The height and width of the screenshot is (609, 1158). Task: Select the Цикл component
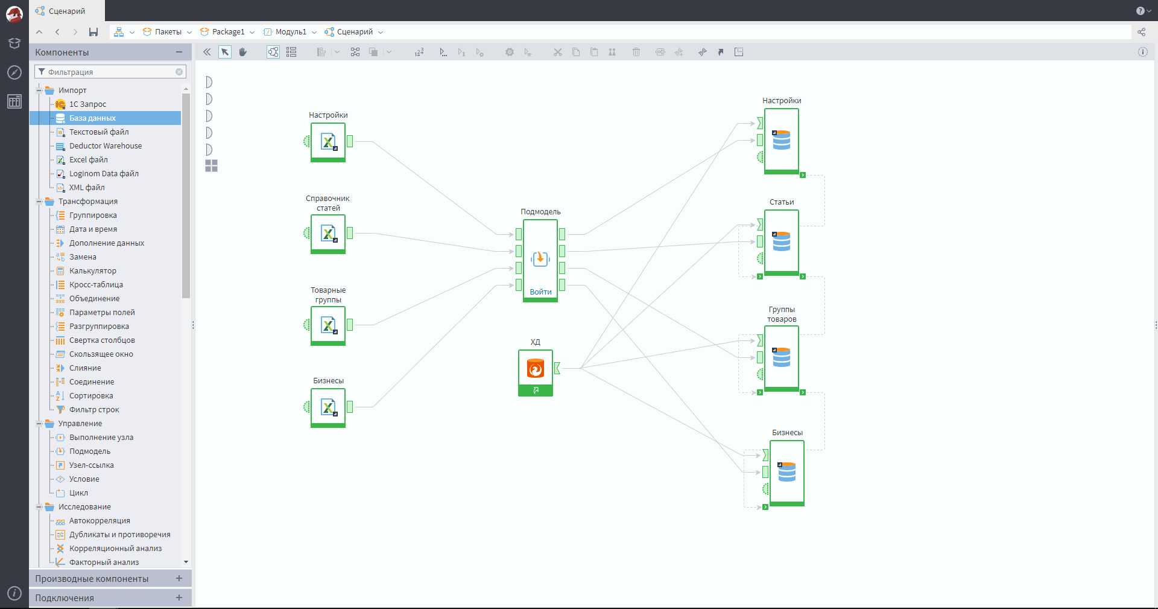click(78, 493)
